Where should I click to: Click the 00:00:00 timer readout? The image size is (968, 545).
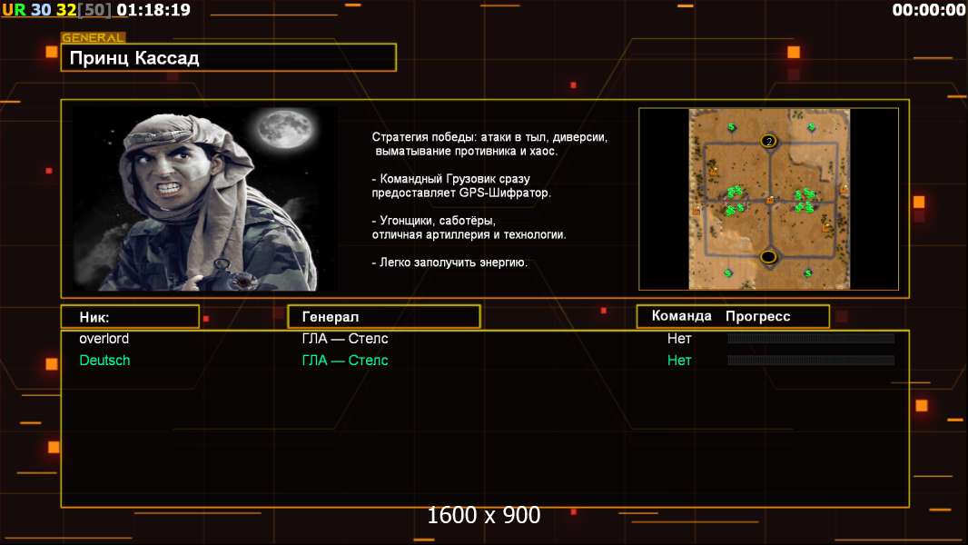click(x=928, y=10)
